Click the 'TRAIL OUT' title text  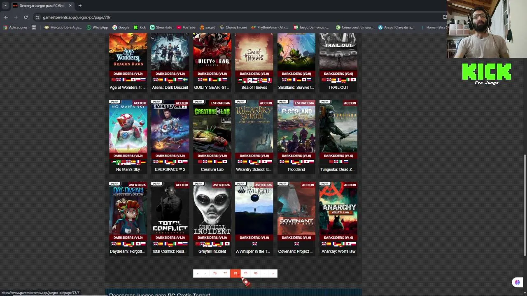coord(338,87)
